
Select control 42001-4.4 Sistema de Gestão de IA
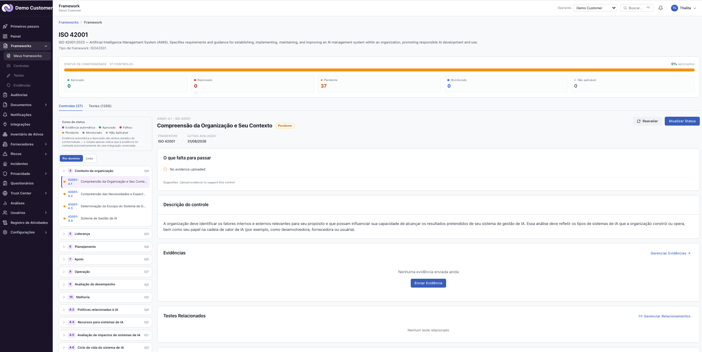[x=105, y=219]
